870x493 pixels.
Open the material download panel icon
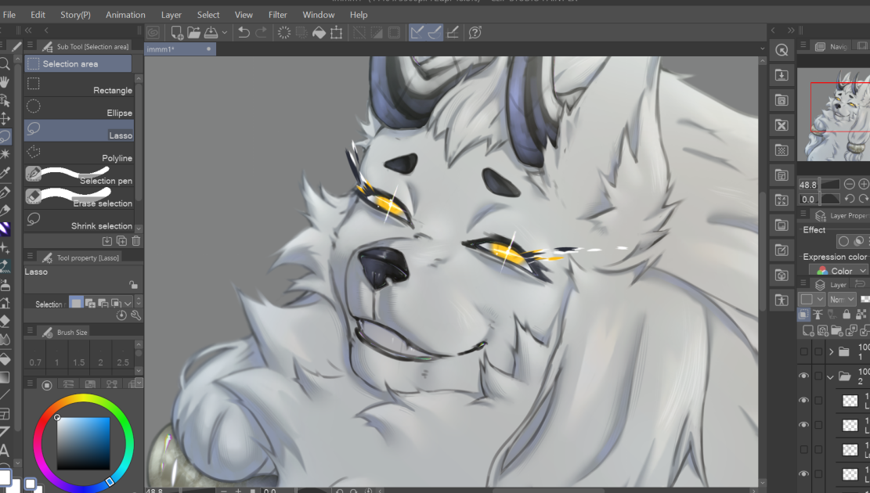pos(782,75)
